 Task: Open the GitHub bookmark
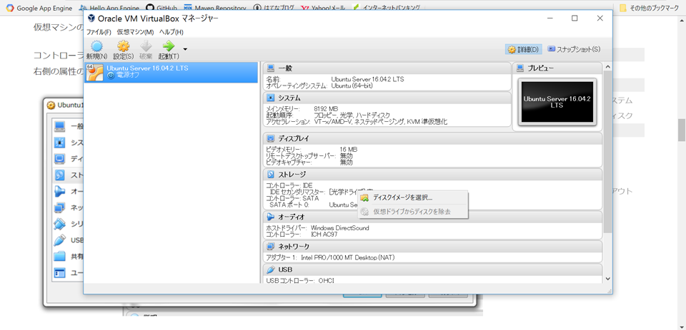click(162, 8)
